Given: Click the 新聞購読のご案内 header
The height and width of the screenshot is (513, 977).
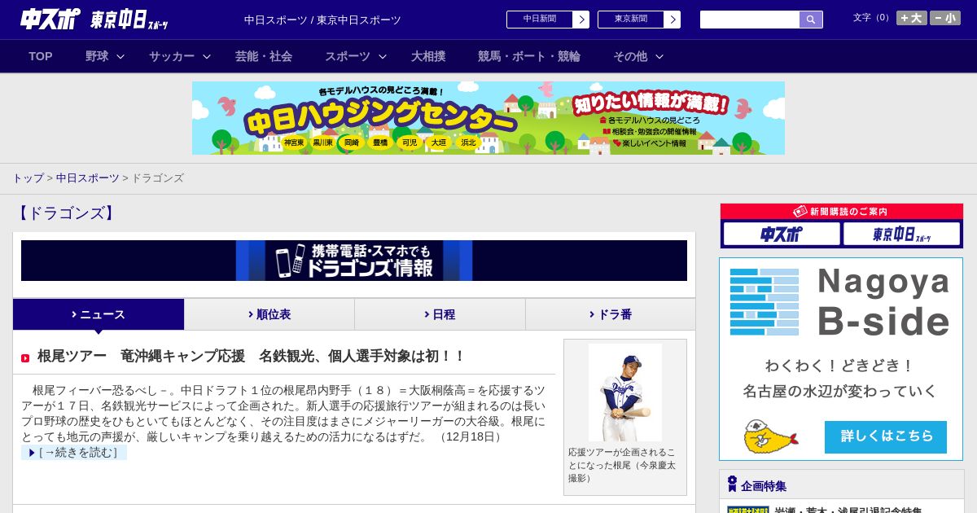Looking at the screenshot, I should tap(842, 211).
